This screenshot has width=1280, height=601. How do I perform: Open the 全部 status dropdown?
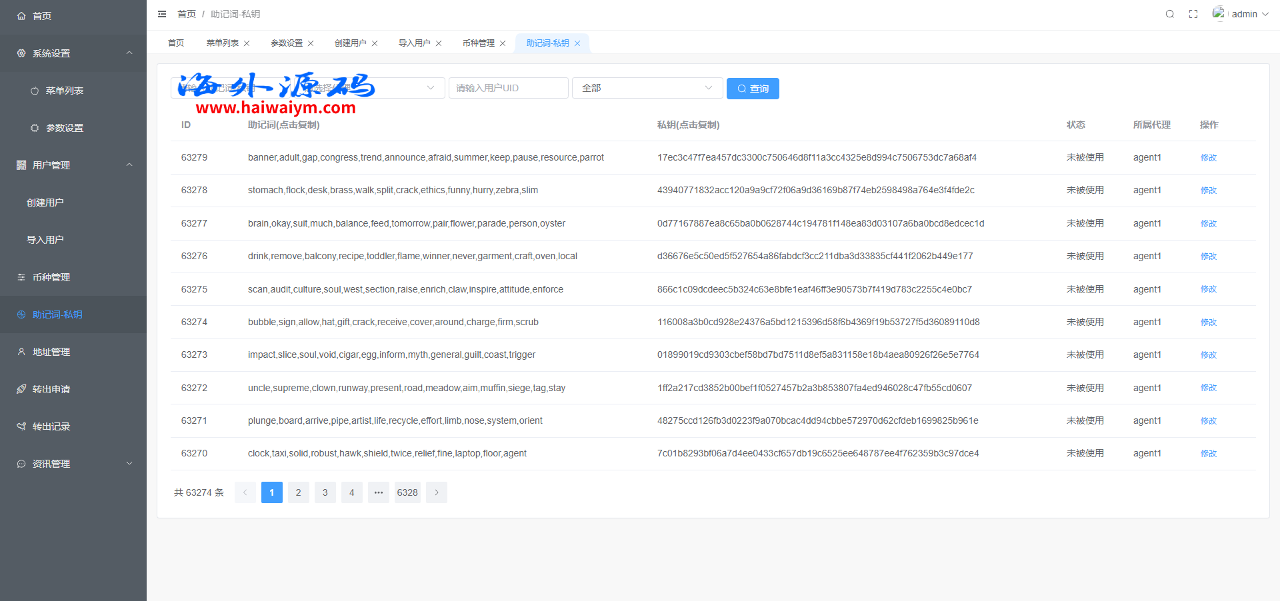(647, 88)
